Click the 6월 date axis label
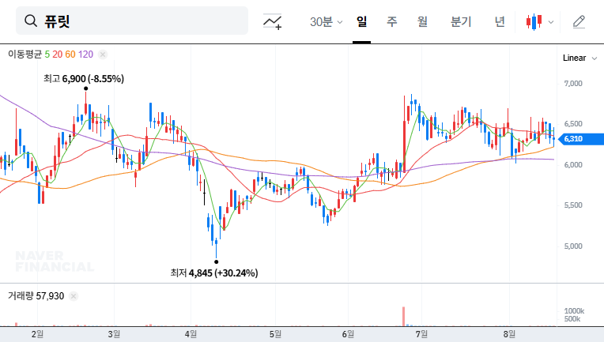This screenshot has width=604, height=342. pos(348,334)
